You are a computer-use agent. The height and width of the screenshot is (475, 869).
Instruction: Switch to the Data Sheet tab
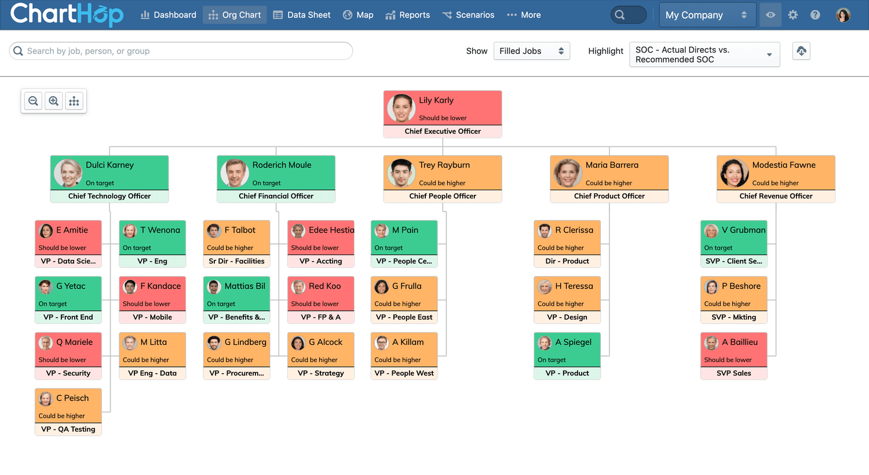(x=302, y=15)
